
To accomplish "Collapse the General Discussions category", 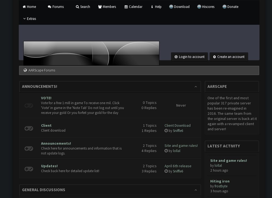I will click(x=196, y=190).
